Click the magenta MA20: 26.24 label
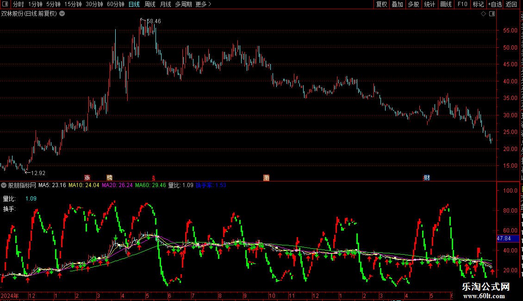The width and height of the screenshot is (523, 301). tap(117, 185)
